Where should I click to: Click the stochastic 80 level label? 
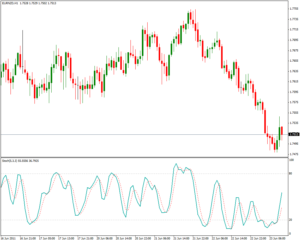coord(290,174)
